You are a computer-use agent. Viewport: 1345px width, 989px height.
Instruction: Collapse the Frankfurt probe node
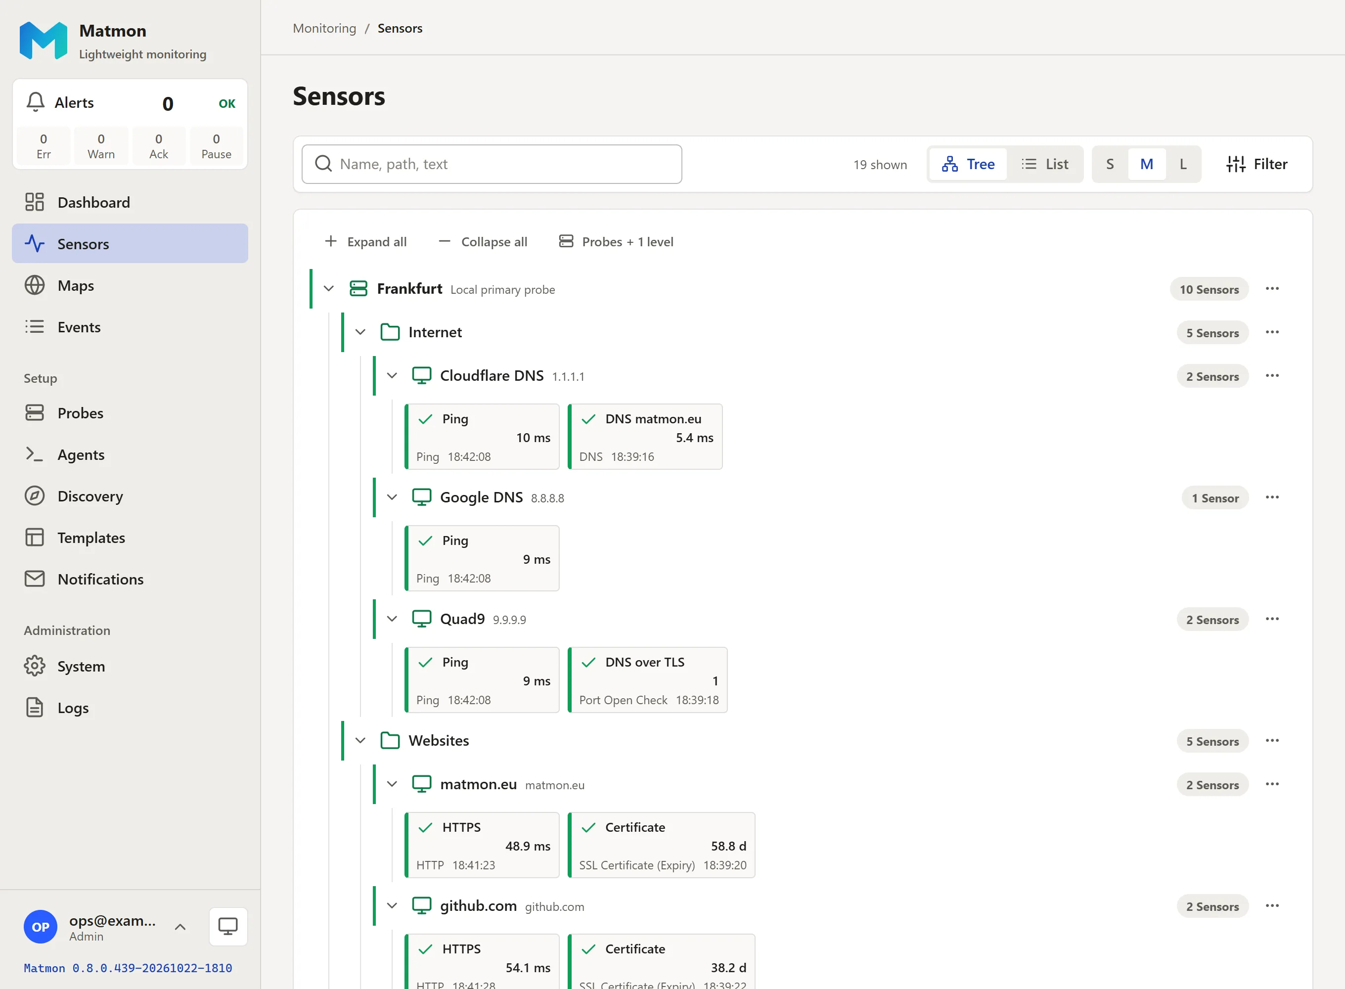329,289
